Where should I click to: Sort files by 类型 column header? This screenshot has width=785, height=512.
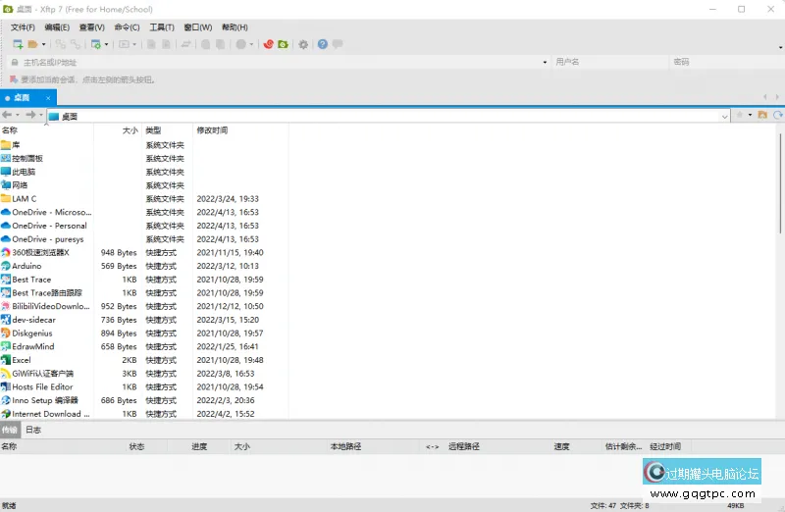167,130
